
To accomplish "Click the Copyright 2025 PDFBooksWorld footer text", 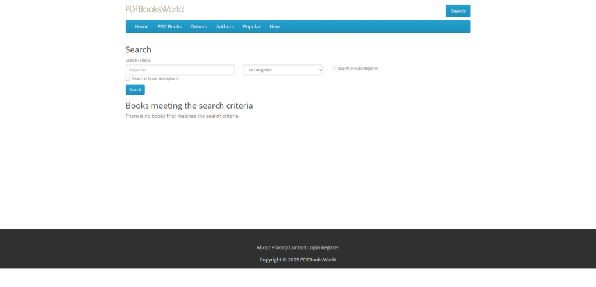I will click(x=298, y=260).
